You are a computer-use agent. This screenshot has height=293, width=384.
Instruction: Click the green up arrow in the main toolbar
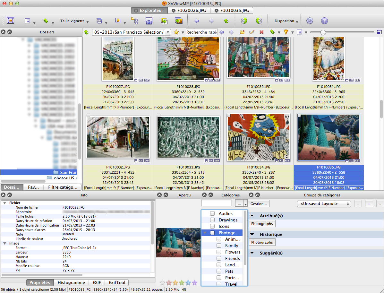tap(226, 21)
